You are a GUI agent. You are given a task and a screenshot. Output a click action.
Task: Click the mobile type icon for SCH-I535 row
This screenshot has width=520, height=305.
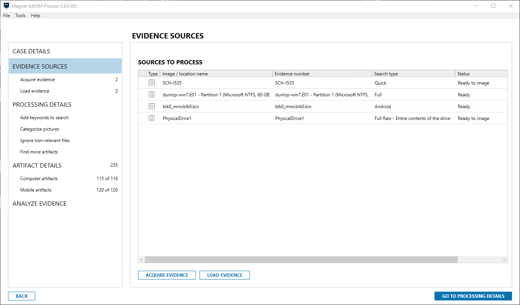pos(152,83)
